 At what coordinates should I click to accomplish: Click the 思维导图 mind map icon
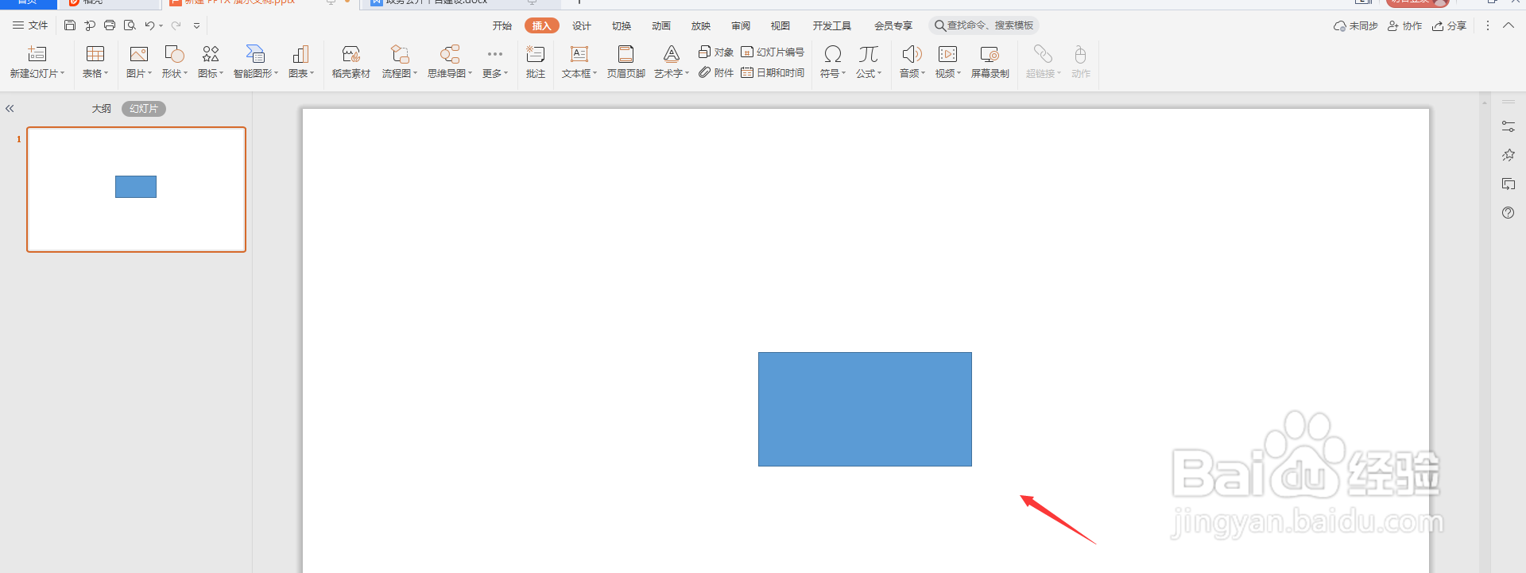tap(450, 54)
